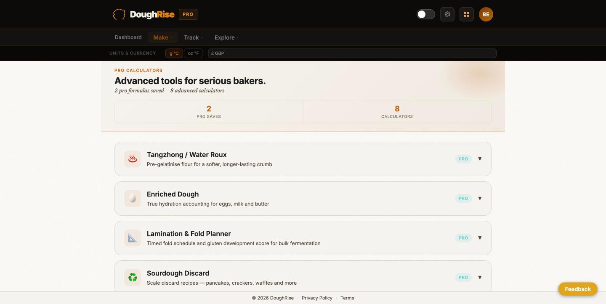Select oz °F imperial units
This screenshot has width=606, height=304.
tap(194, 53)
